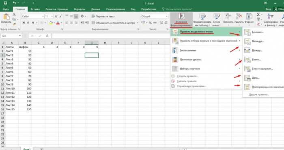Image resolution: width=284 pixels, height=150 pixels.
Task: Increase the font size with the large A
Action: 56,17
